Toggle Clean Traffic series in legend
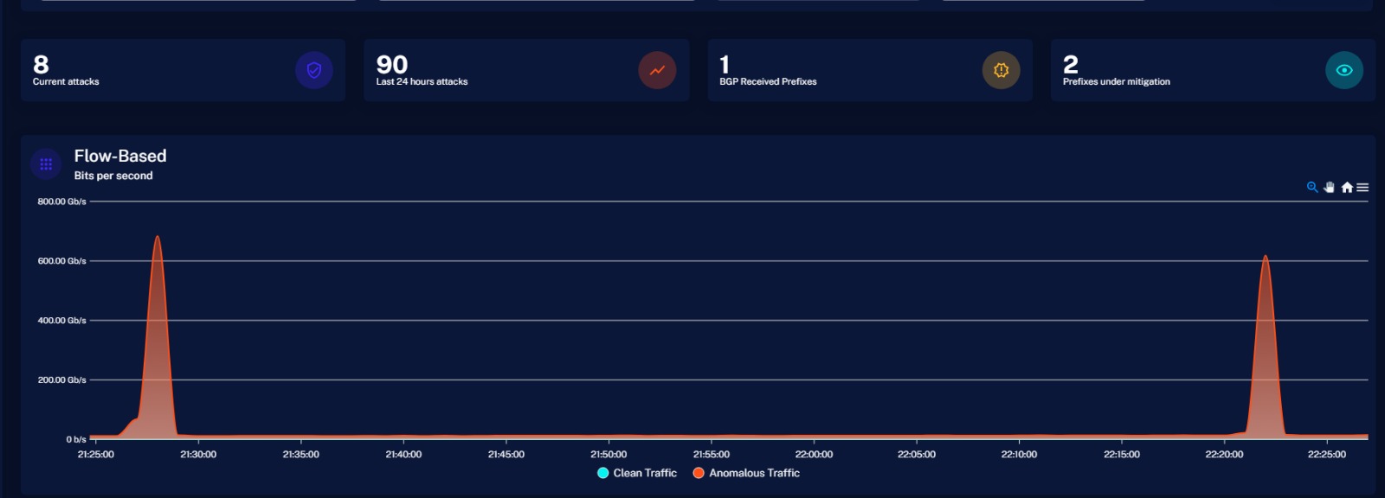This screenshot has height=498, width=1385. (x=645, y=473)
